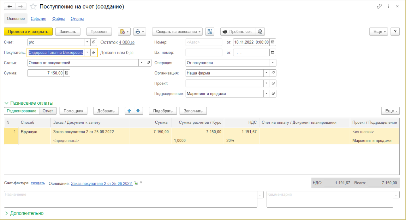The width and height of the screenshot is (406, 220).
Task: Go back with the left arrow button
Action: tap(9, 7)
